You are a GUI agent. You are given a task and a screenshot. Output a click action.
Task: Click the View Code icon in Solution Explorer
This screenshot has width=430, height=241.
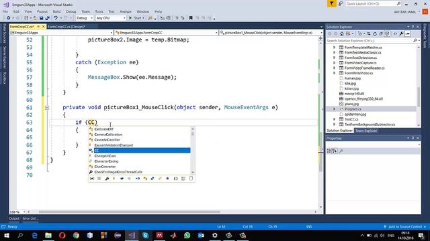point(395,34)
